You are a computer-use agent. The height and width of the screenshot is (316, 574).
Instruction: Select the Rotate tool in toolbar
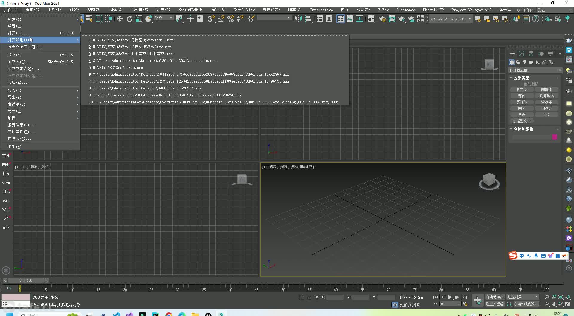[x=129, y=19]
